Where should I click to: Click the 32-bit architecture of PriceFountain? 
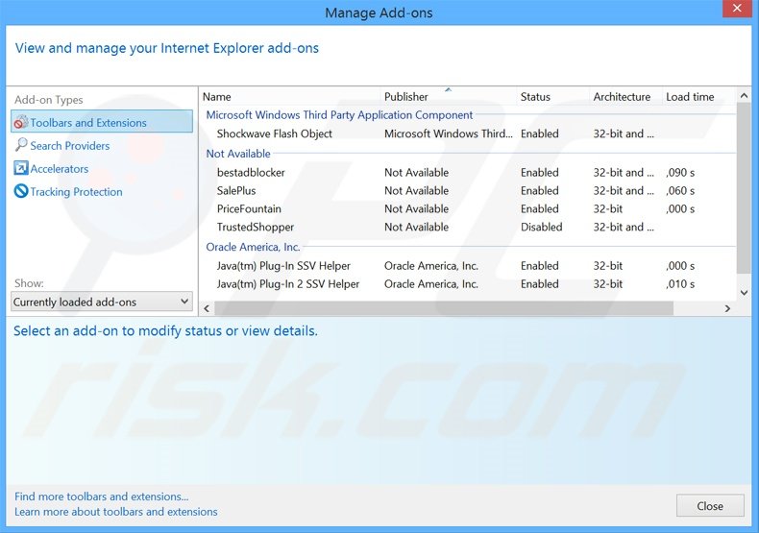tap(608, 209)
